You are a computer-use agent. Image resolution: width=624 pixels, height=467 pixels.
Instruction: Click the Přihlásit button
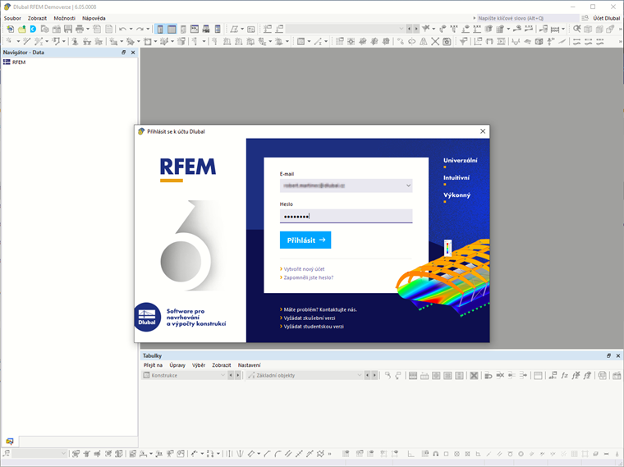click(305, 240)
